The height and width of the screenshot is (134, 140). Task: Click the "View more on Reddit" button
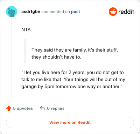point(70,122)
